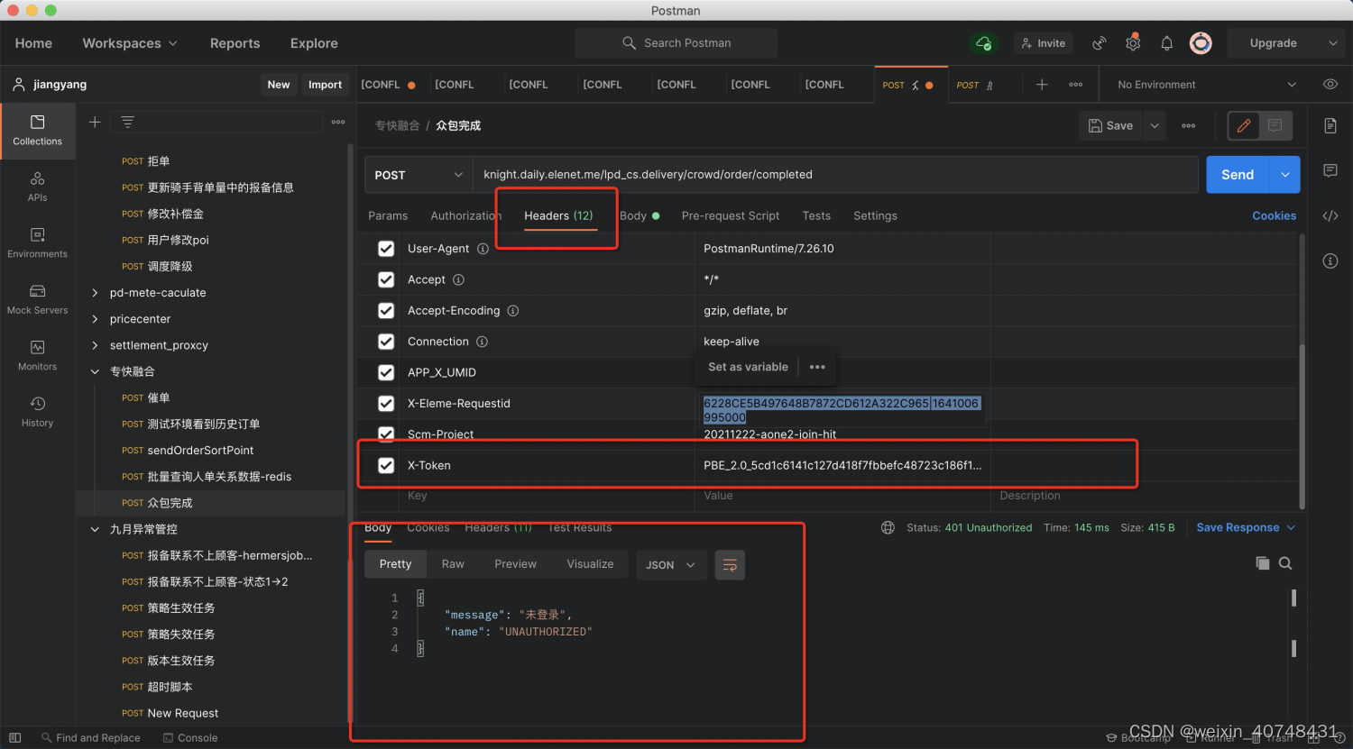
Task: Open the Save Response dropdown
Action: tap(1246, 527)
